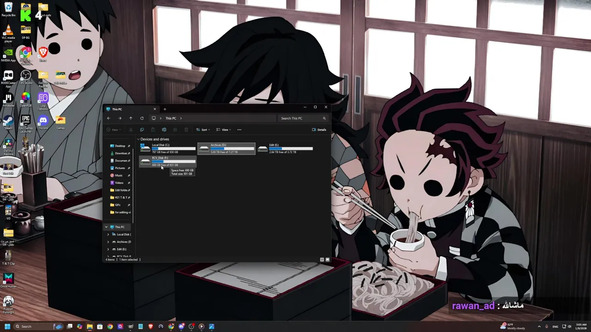
Task: Open the View dropdown
Action: point(224,130)
